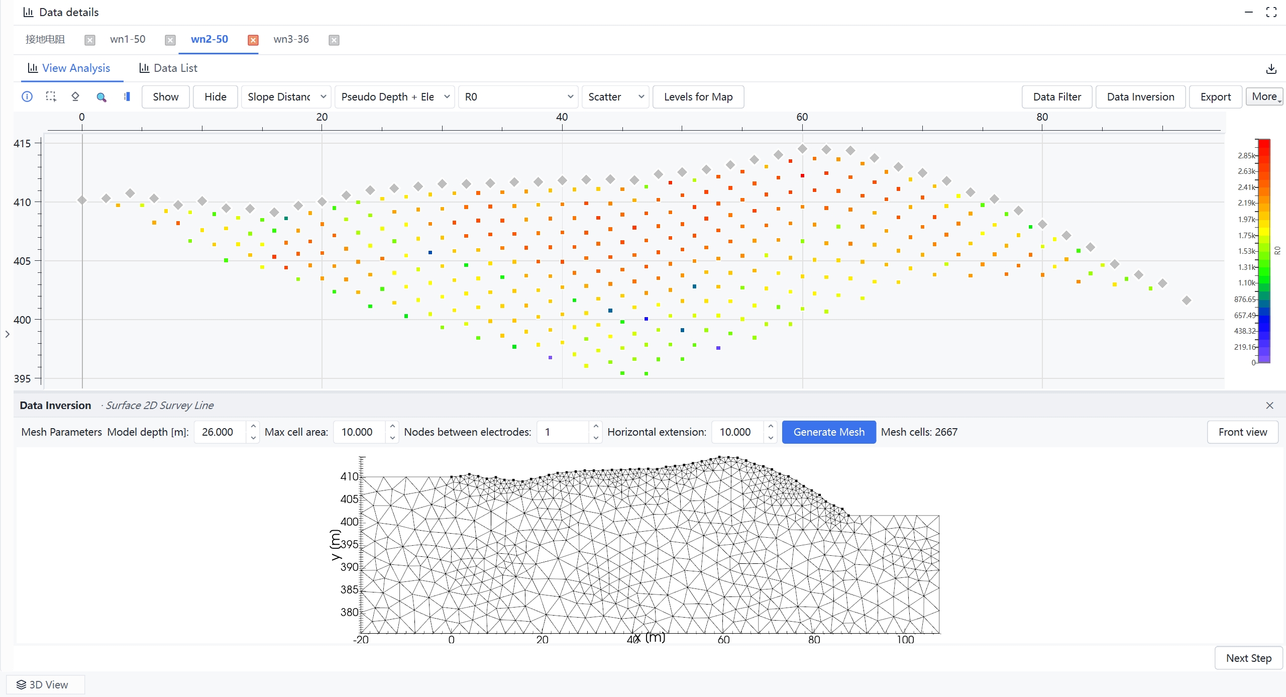Click the green band of R0 color scale
This screenshot has height=697, width=1286.
tap(1264, 274)
